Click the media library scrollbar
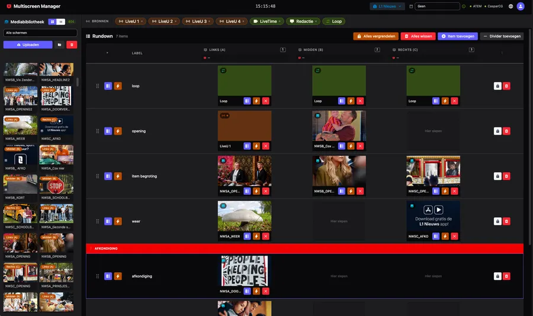 [78, 82]
